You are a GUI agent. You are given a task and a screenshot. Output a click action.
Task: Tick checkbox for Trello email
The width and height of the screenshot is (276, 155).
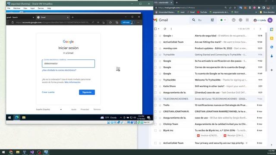click(155, 105)
